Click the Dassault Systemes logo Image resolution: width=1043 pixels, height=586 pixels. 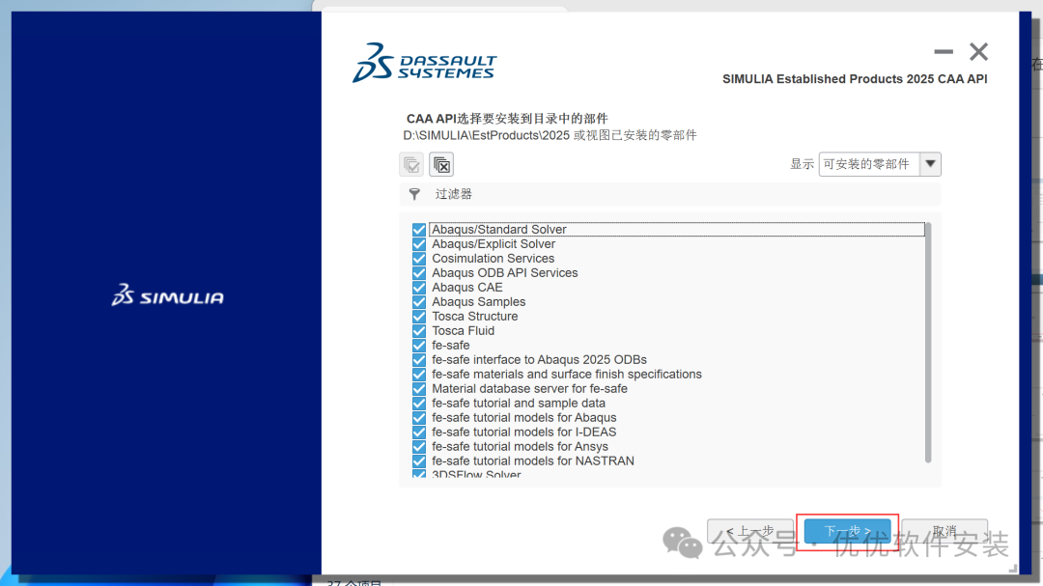(x=424, y=62)
